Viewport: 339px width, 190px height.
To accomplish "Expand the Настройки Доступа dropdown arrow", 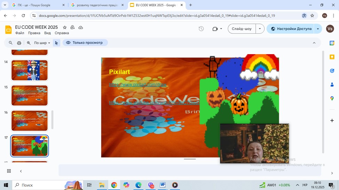I will (x=318, y=29).
